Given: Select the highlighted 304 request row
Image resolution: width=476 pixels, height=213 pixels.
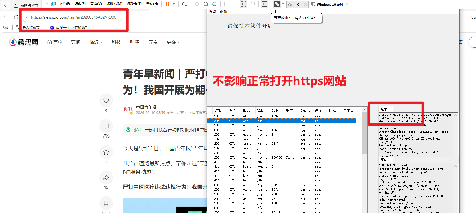Looking at the screenshot, I should [282, 121].
